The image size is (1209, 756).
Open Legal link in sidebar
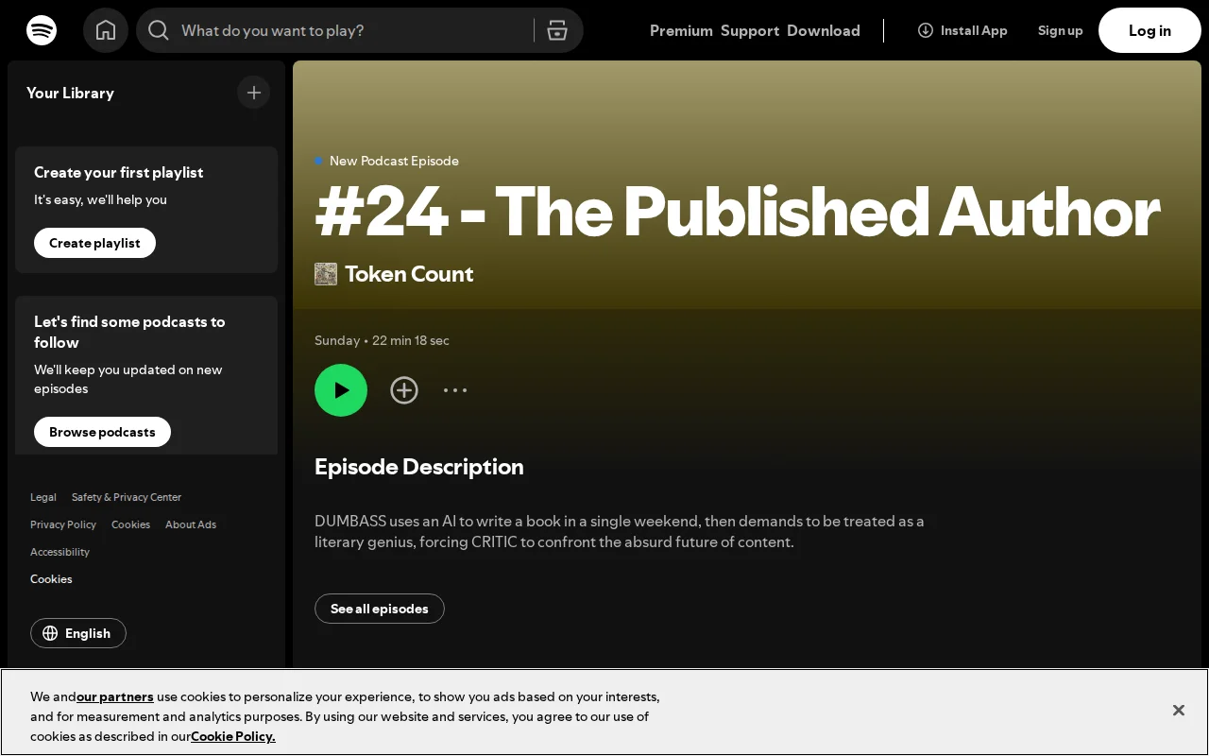tap(43, 497)
